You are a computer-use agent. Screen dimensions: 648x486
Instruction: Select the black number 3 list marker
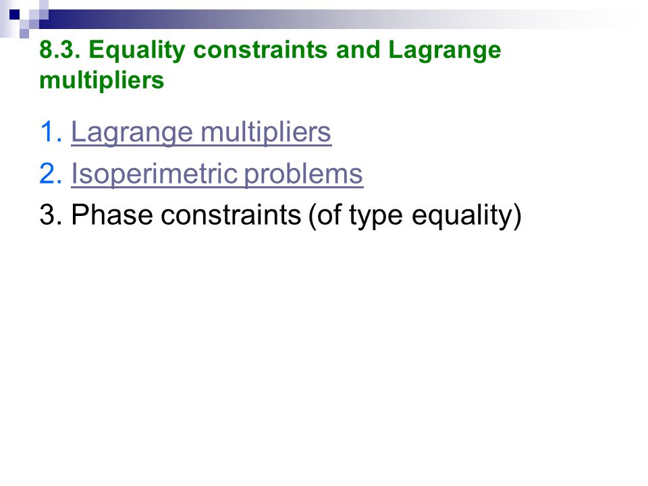[x=51, y=215]
